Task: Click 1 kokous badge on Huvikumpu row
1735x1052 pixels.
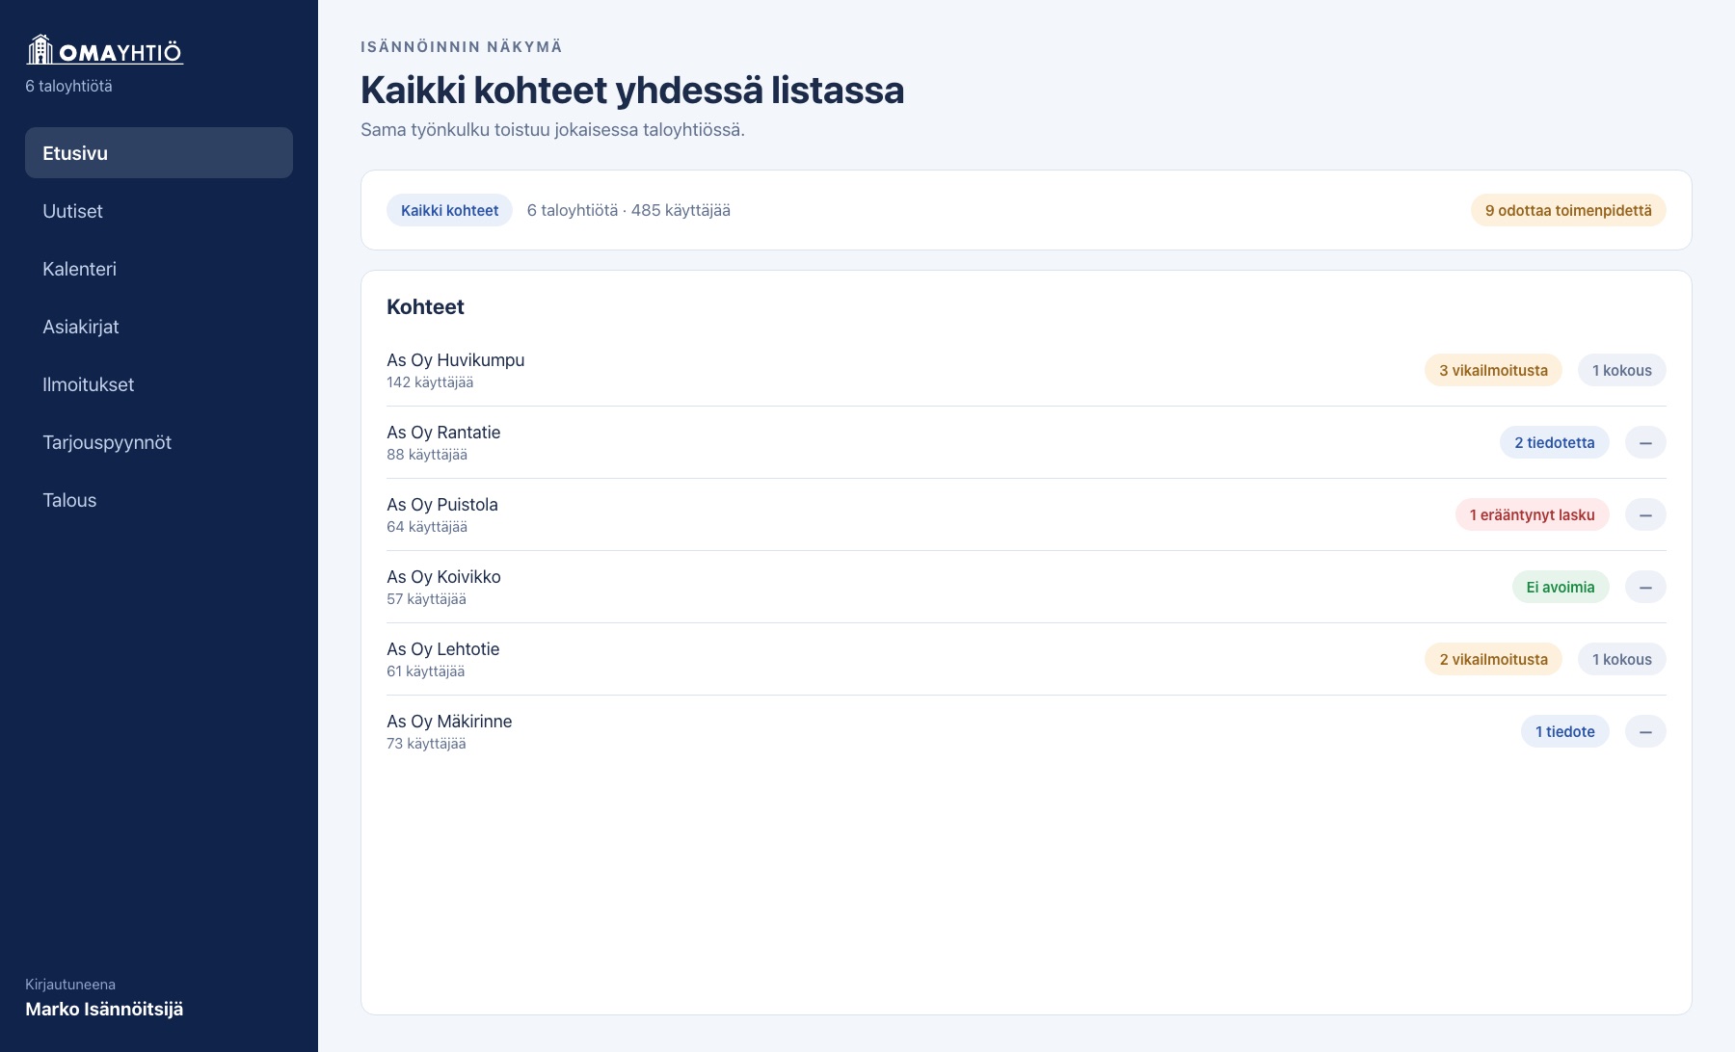Action: pos(1622,370)
